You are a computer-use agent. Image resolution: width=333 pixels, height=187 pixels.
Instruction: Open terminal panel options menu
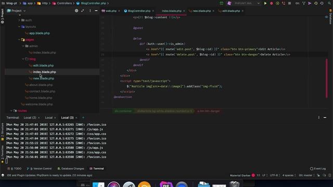[319, 118]
